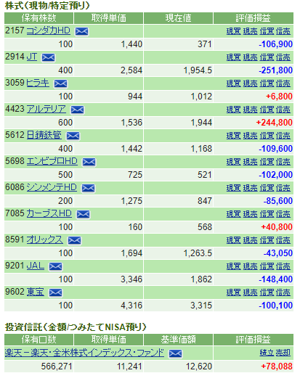The height and width of the screenshot is (381, 300).
Task: Click the 積立 link for the fund
Action: point(267,353)
